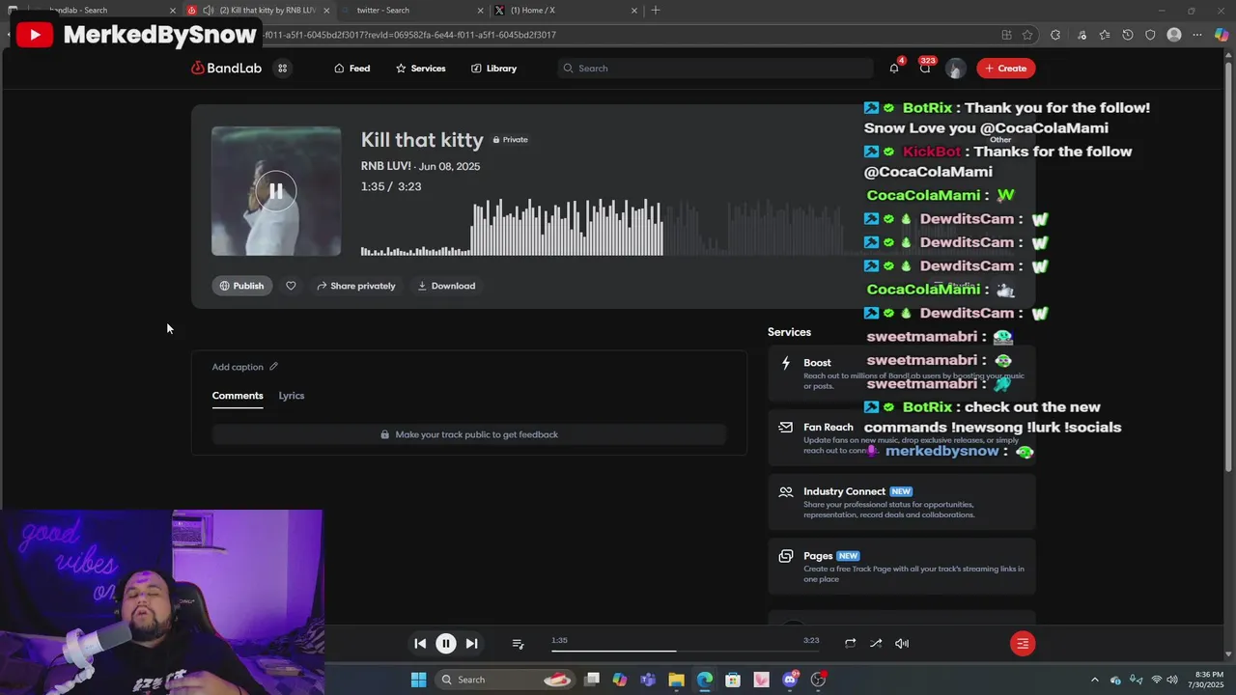Open Microsoft Store from taskbar

point(733,680)
